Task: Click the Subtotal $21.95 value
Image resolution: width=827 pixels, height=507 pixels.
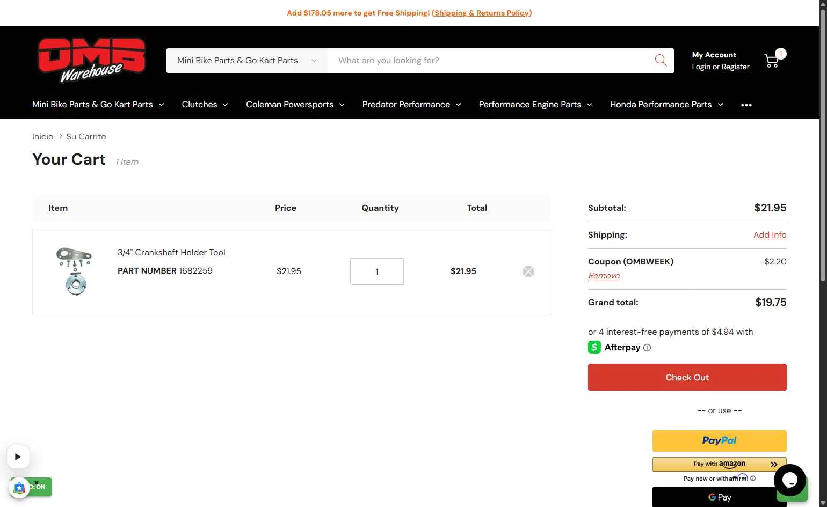Action: coord(770,208)
